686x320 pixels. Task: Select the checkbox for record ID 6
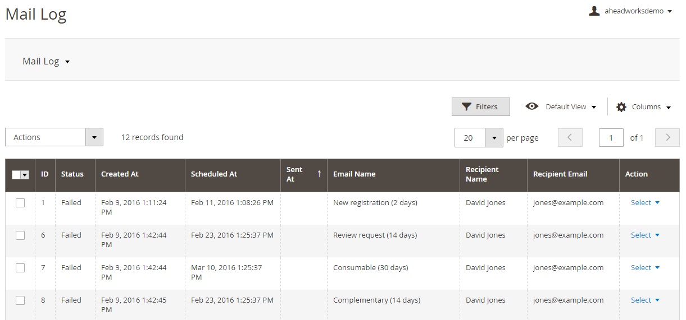point(20,235)
